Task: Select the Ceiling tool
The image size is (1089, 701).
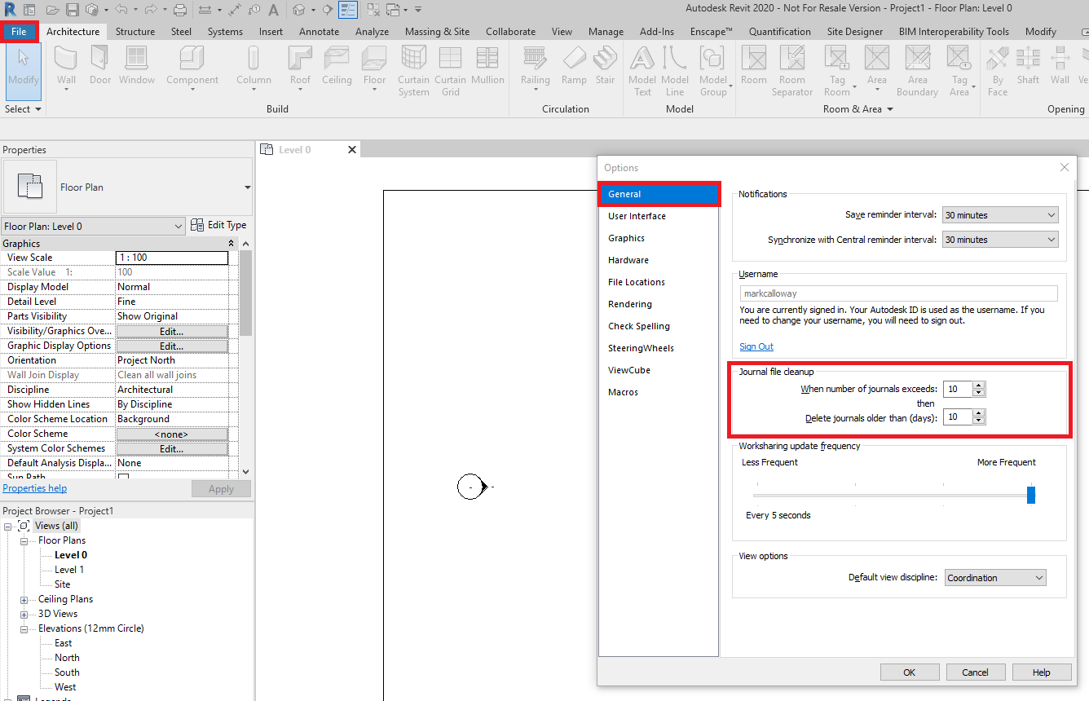Action: point(337,65)
